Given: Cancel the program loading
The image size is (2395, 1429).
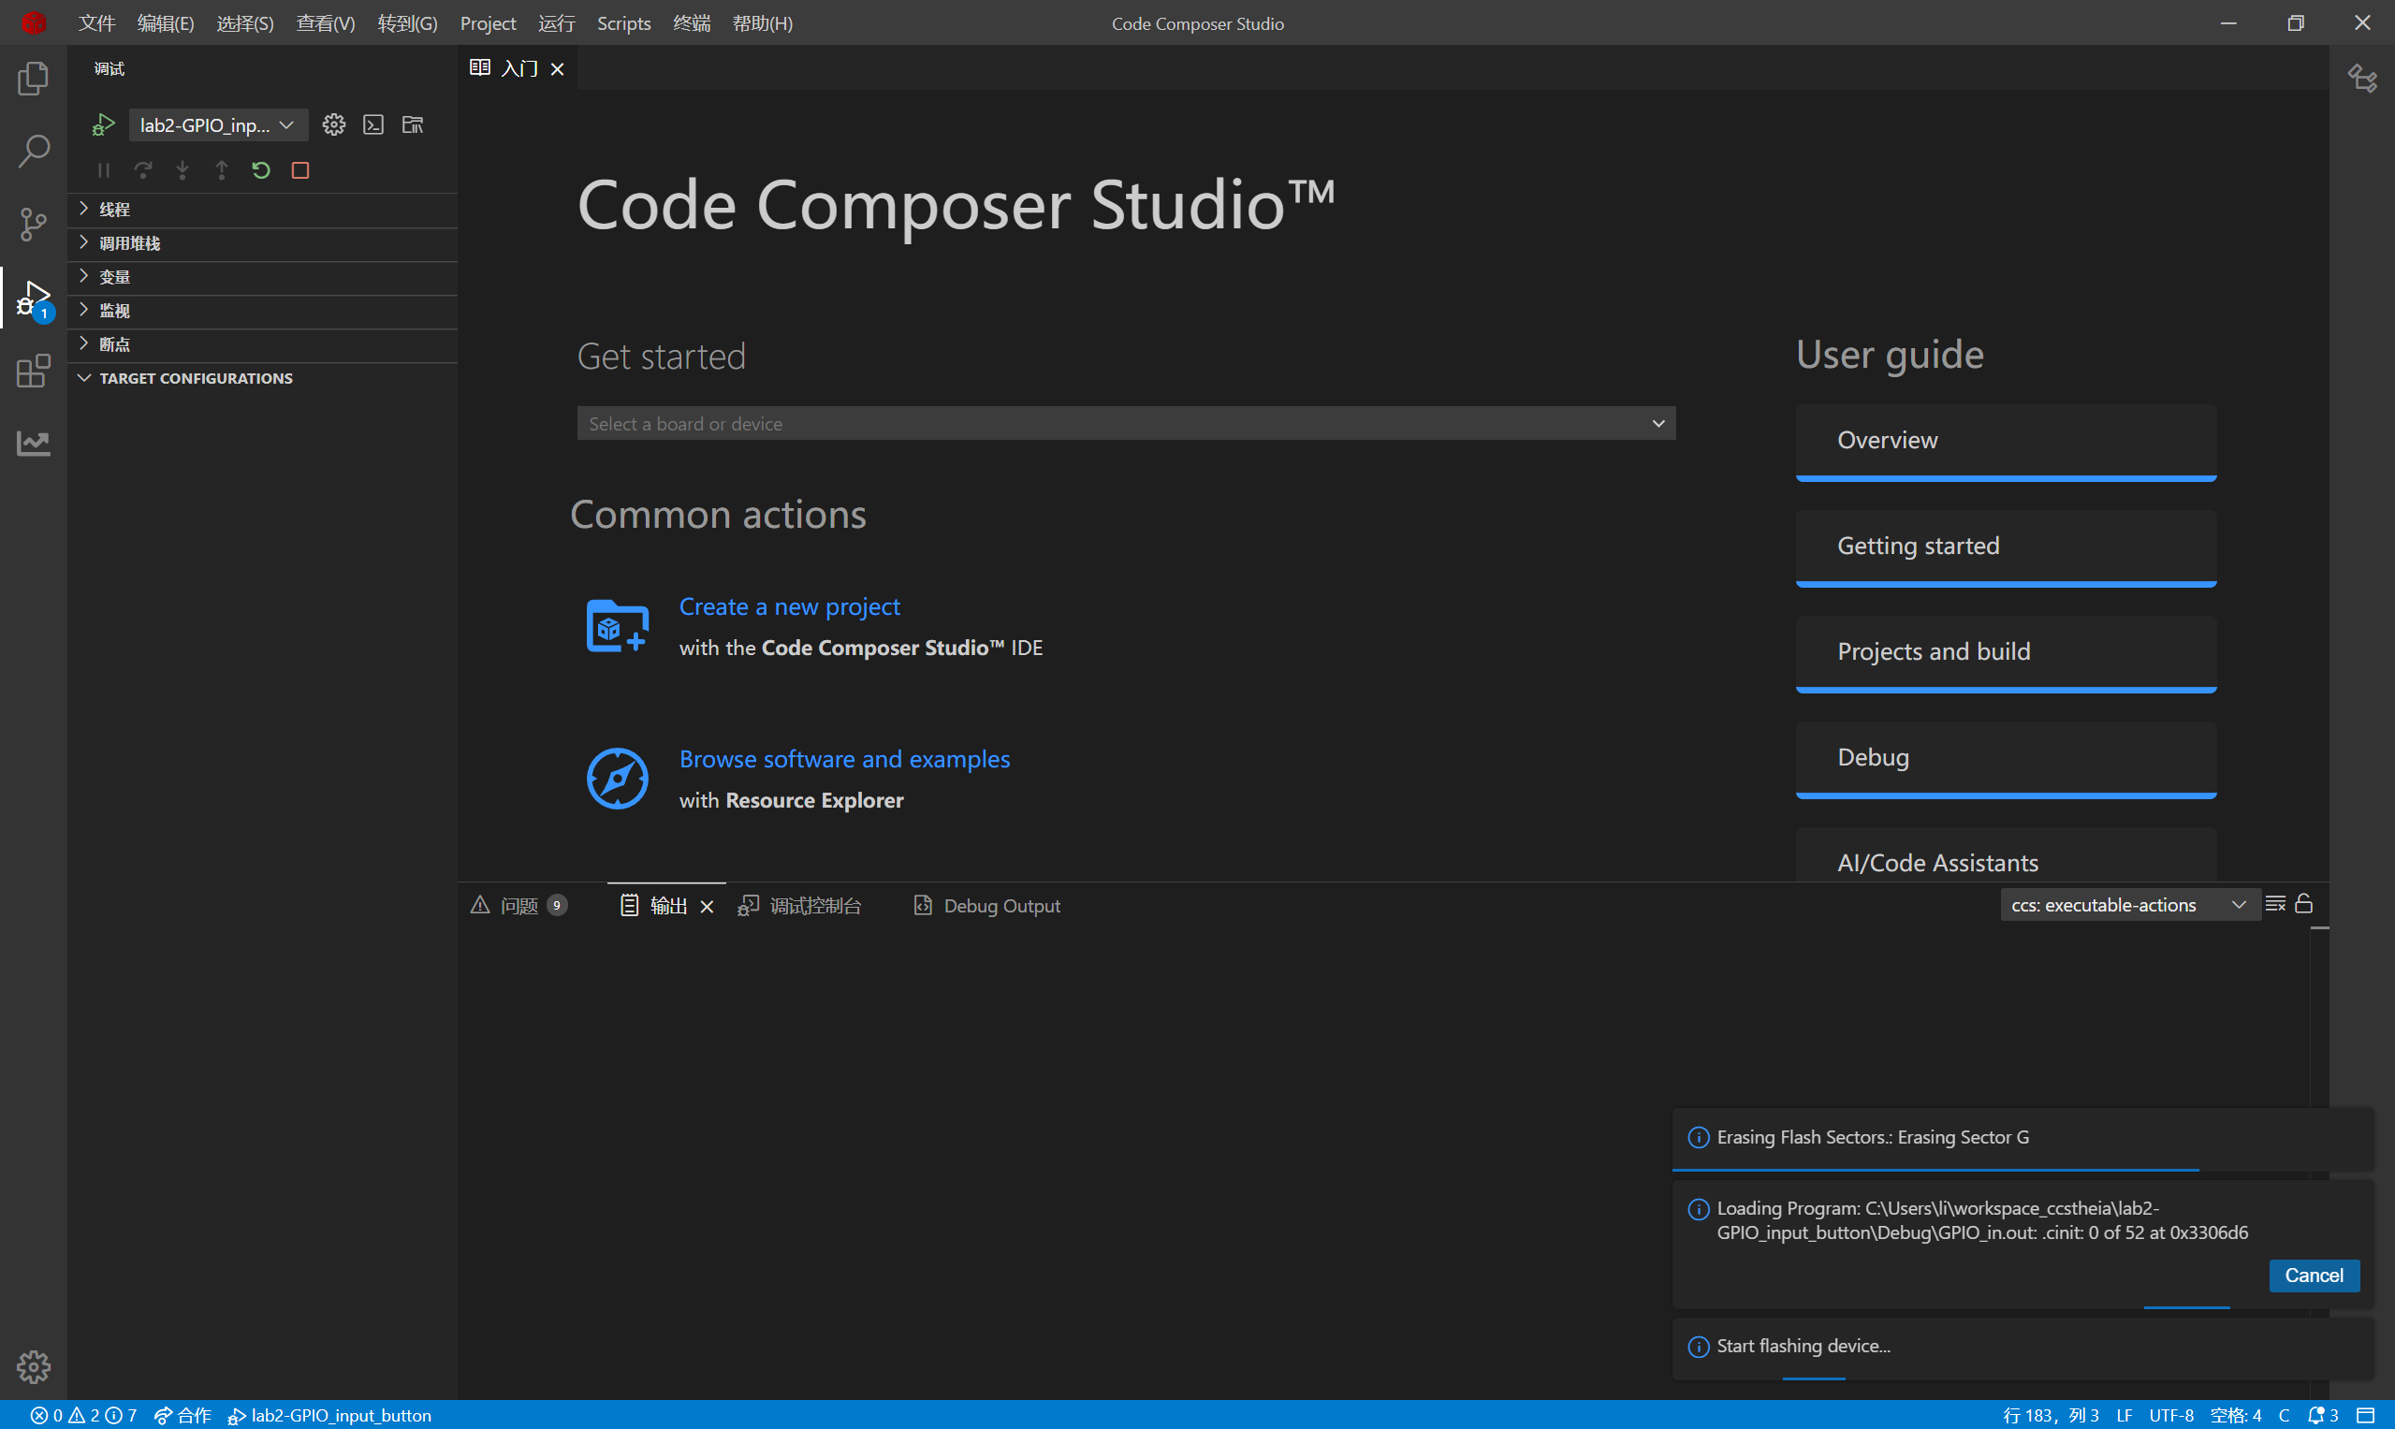Looking at the screenshot, I should [x=2314, y=1275].
